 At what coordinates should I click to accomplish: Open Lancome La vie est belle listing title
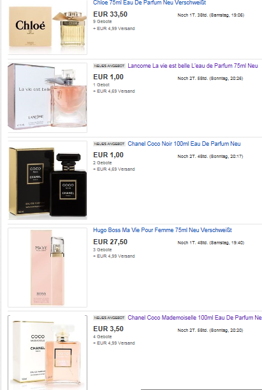[193, 66]
